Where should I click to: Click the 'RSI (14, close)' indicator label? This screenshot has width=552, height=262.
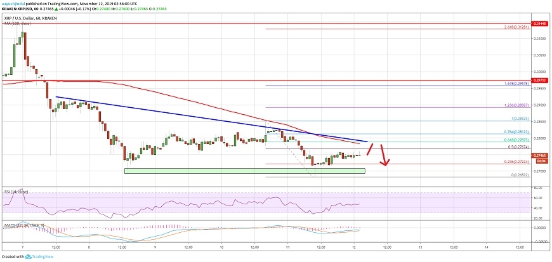coord(17,192)
